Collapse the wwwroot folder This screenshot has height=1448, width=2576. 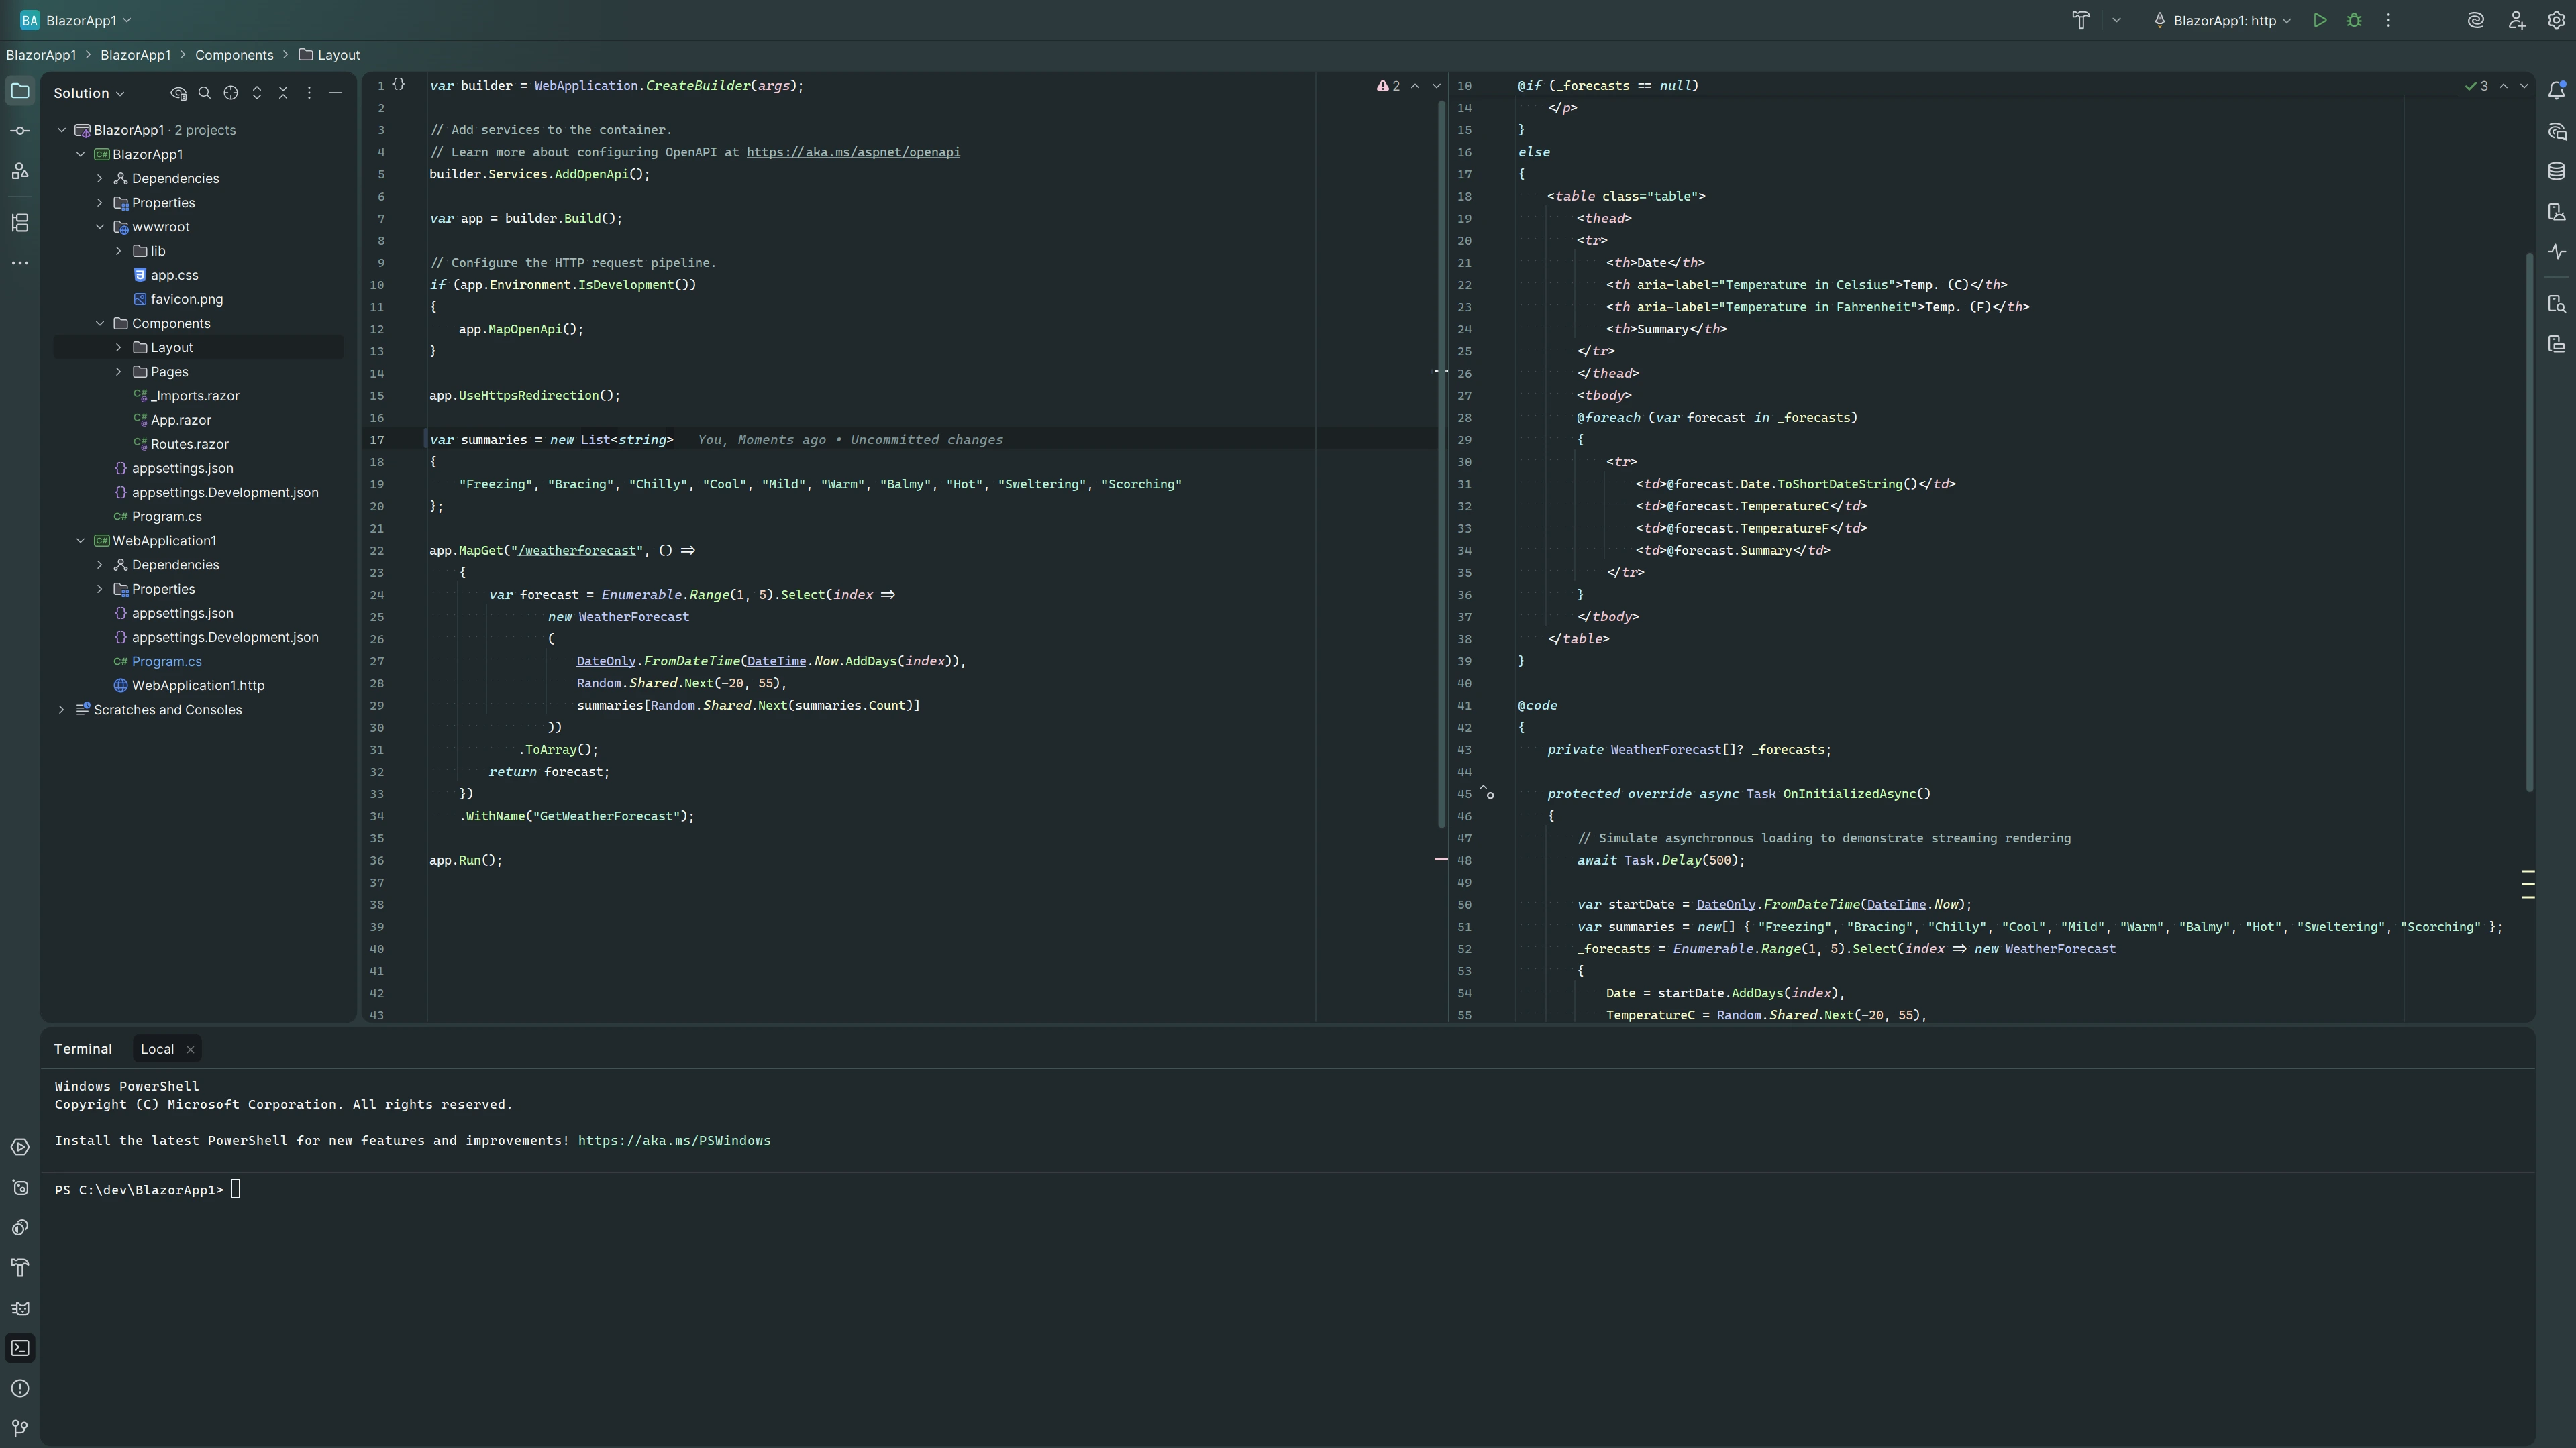(100, 227)
